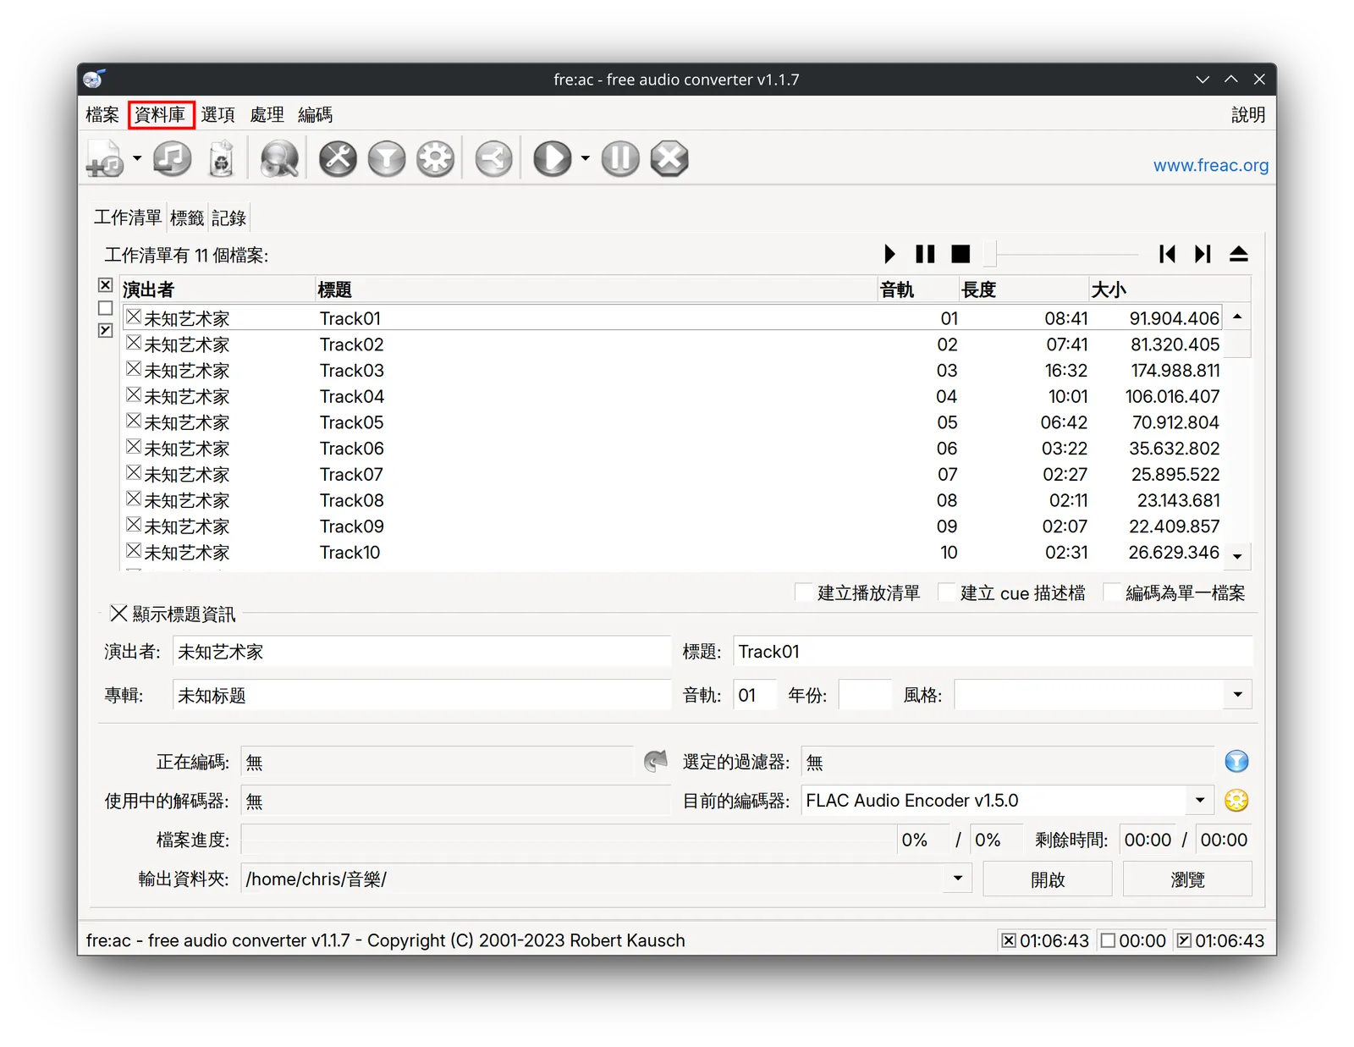Click the greyed share toolbar icon
This screenshot has width=1354, height=1047.
(493, 159)
